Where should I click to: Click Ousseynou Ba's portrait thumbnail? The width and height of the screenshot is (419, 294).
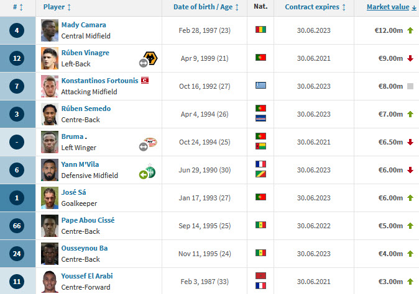(x=50, y=254)
